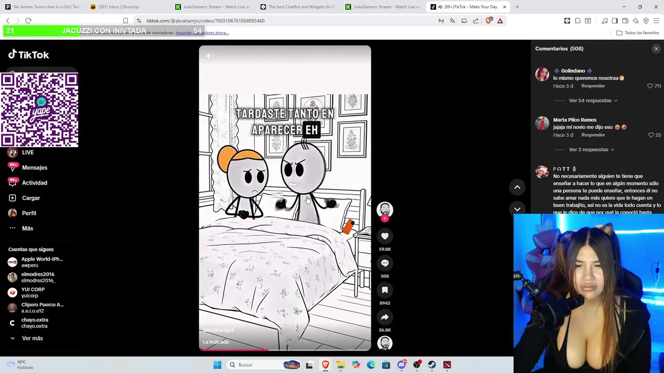Open Cargar upload page
The image size is (664, 373).
31,198
